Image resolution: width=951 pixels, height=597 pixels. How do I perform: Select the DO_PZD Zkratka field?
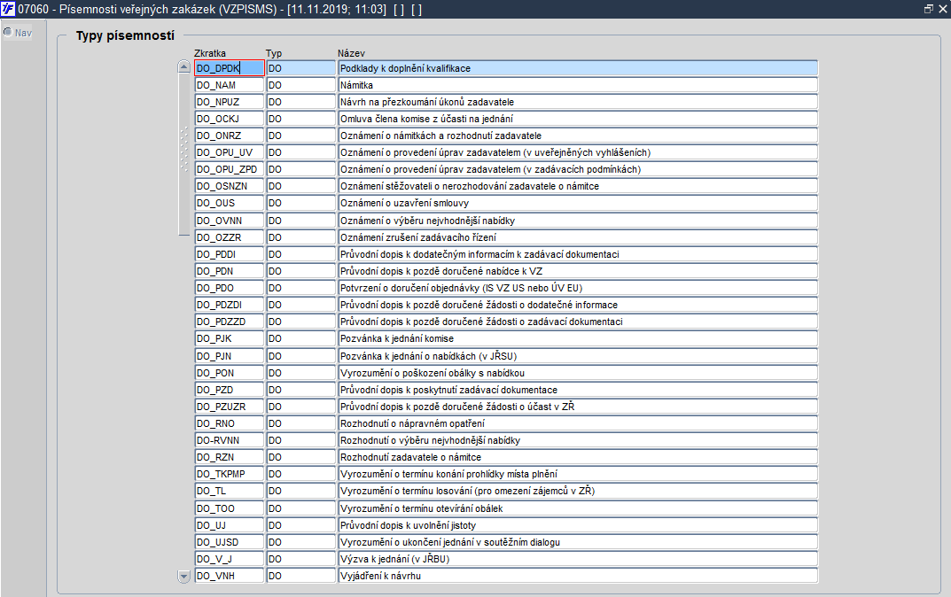(230, 390)
